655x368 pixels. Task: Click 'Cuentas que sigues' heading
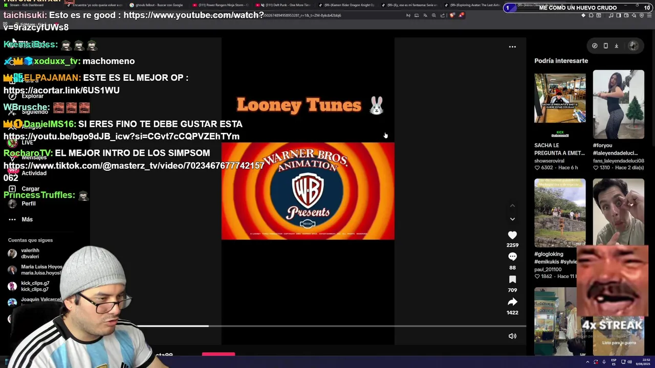(30, 240)
